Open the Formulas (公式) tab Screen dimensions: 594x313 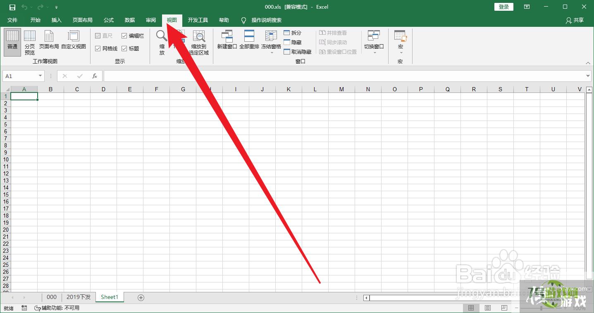click(x=109, y=20)
